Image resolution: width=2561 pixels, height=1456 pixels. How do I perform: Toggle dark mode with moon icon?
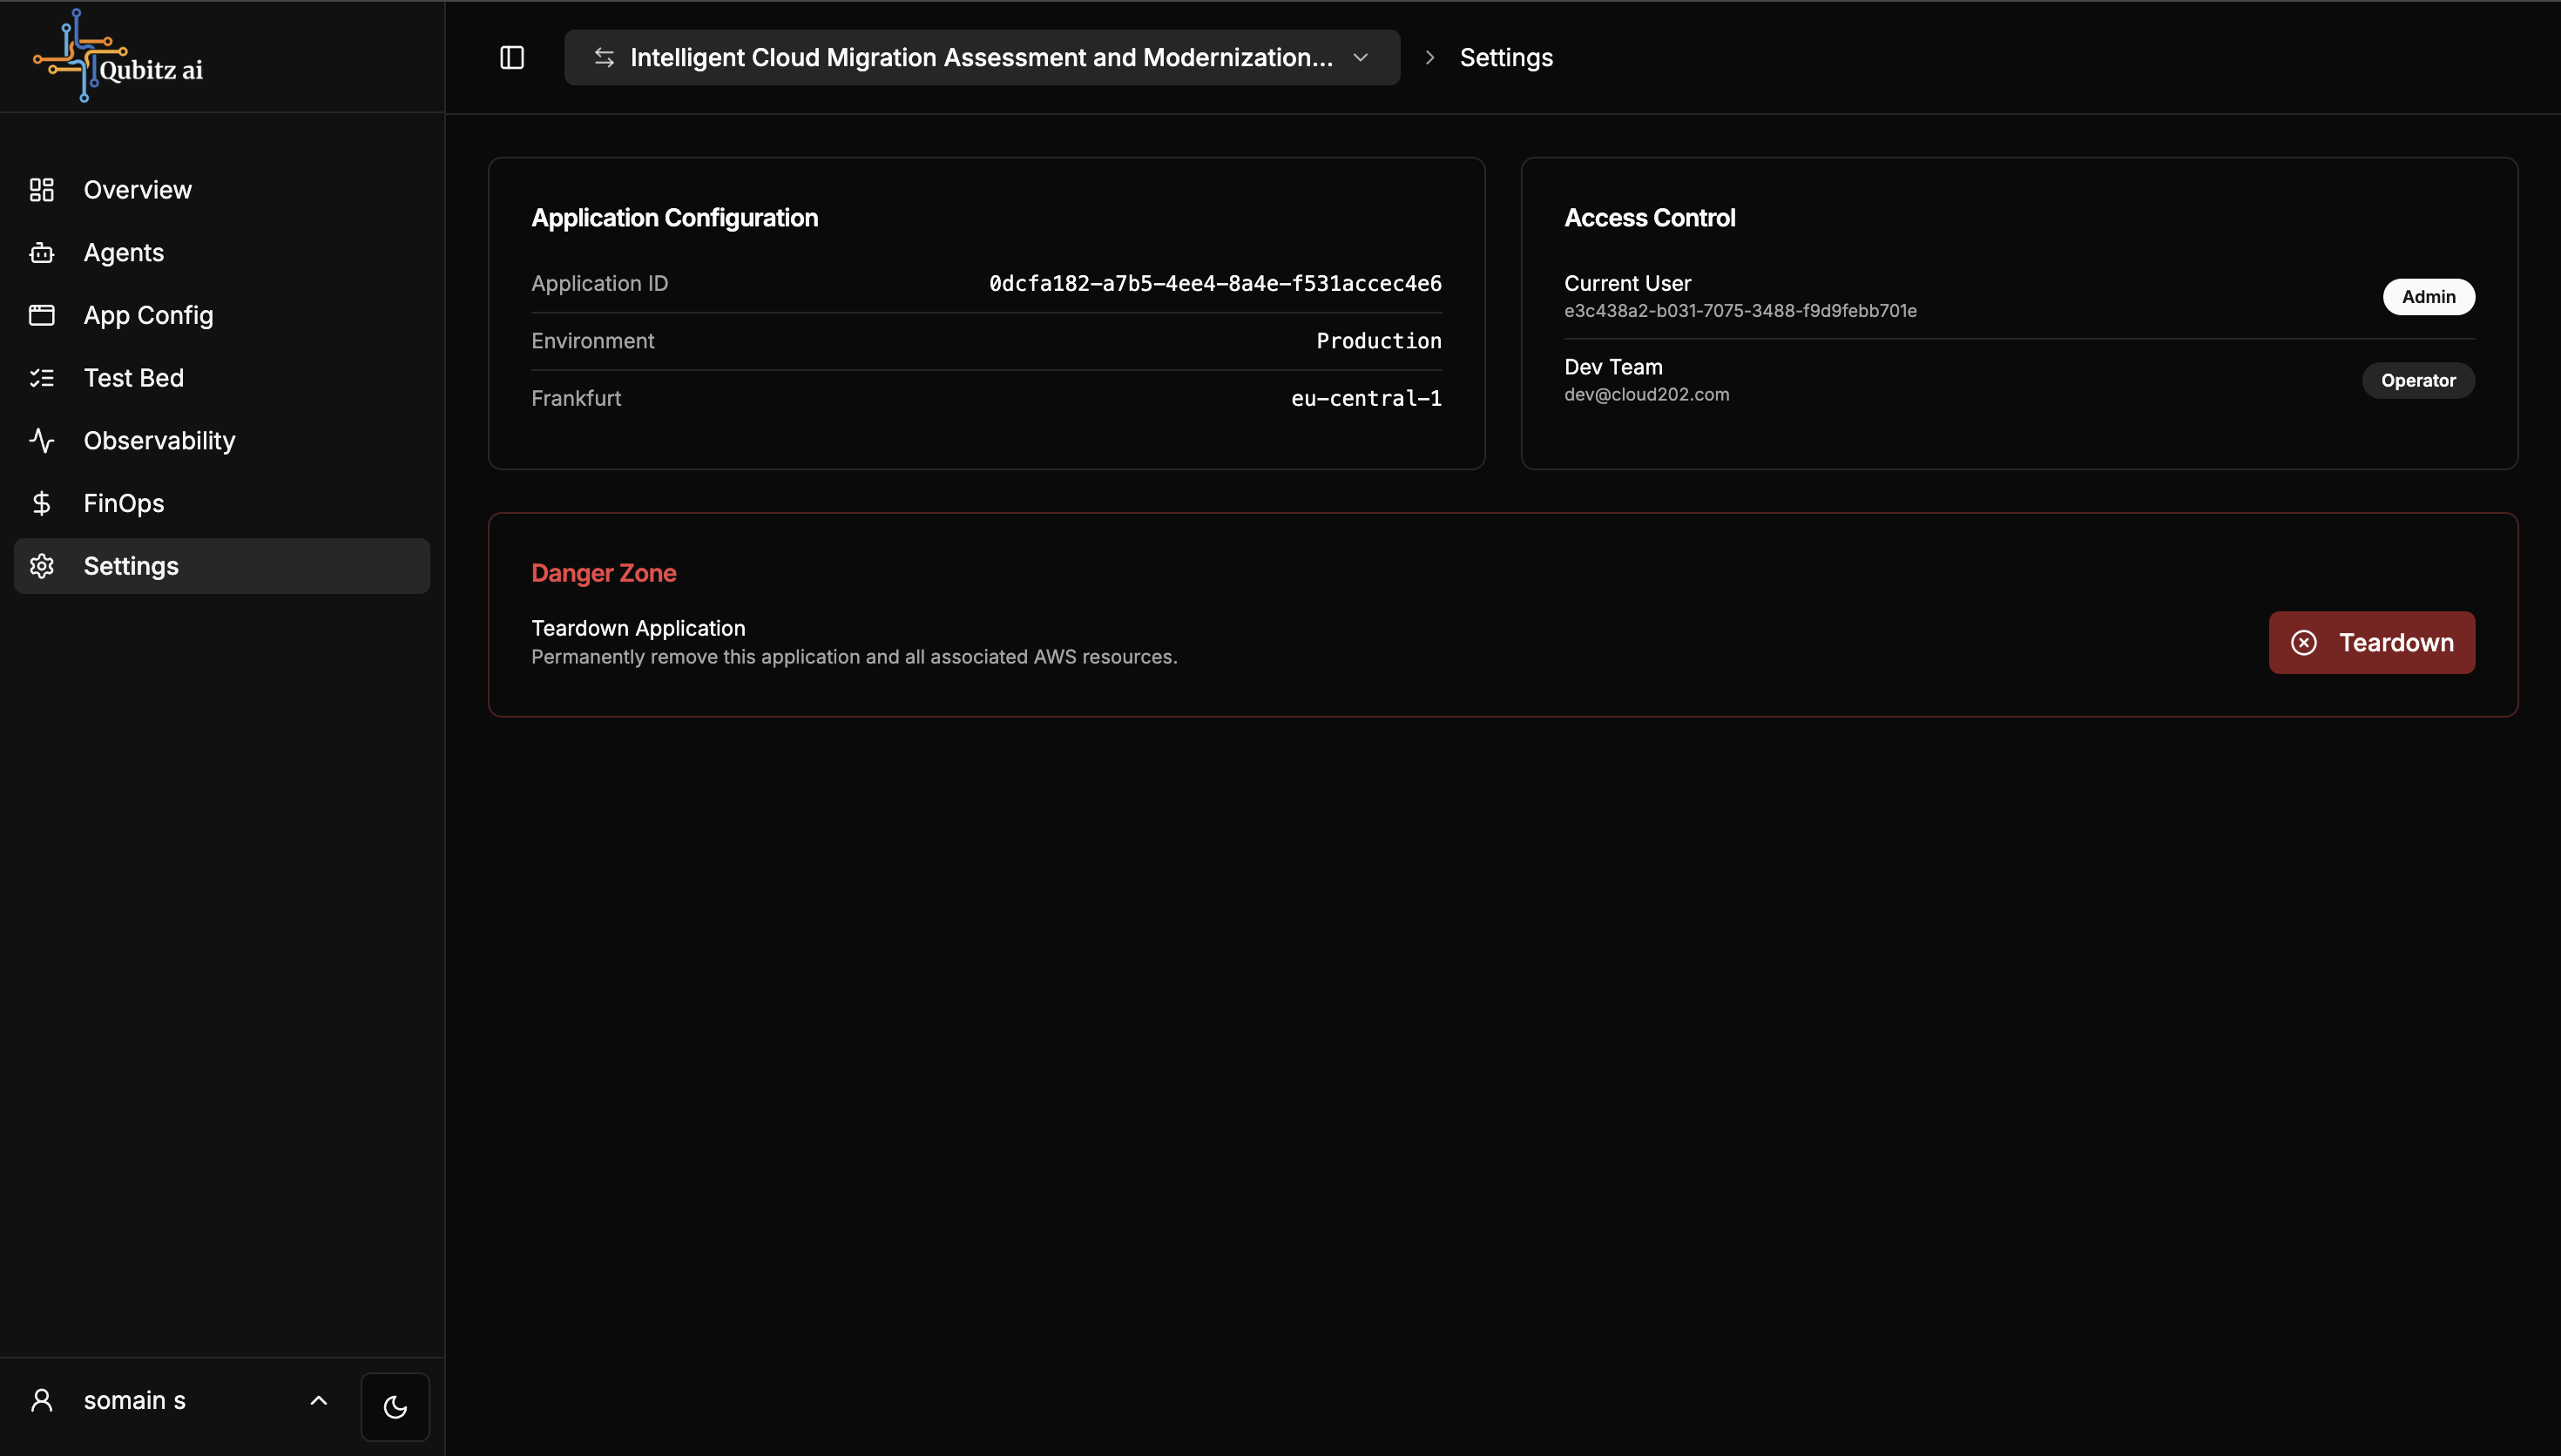tap(395, 1407)
